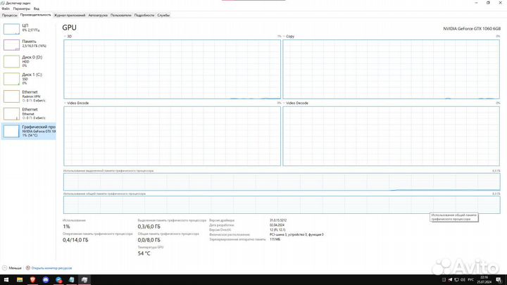Image resolution: width=507 pixels, height=285 pixels.
Task: Select the Графический процессор NVIDIA entry
Action: [x=28, y=131]
